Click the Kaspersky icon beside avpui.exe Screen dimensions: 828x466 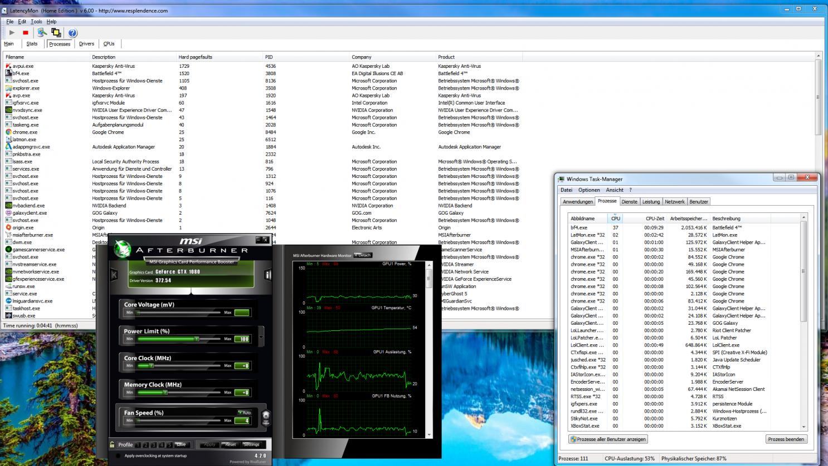click(x=8, y=66)
